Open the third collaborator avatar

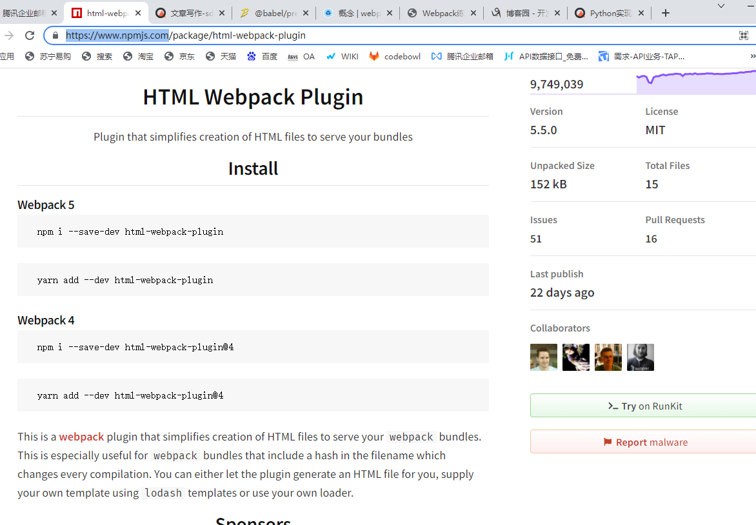(608, 357)
